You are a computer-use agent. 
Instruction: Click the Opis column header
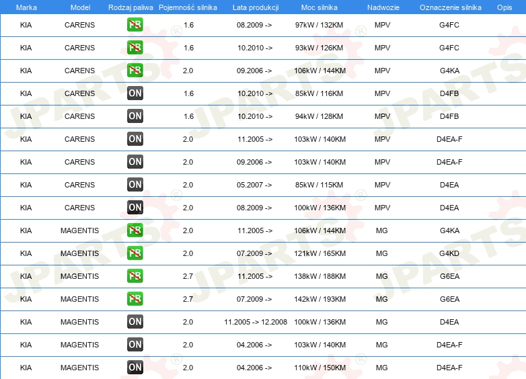[504, 7]
